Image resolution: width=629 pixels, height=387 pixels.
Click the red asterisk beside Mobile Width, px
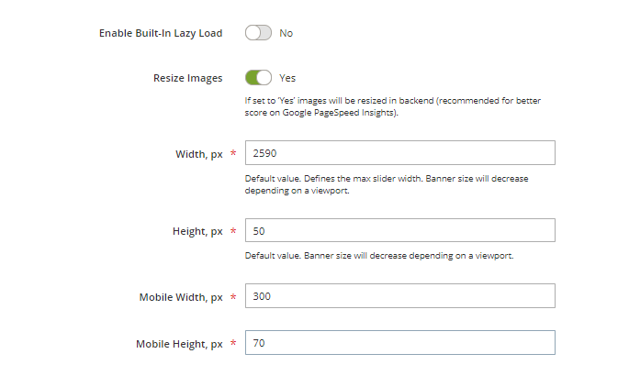pos(233,297)
